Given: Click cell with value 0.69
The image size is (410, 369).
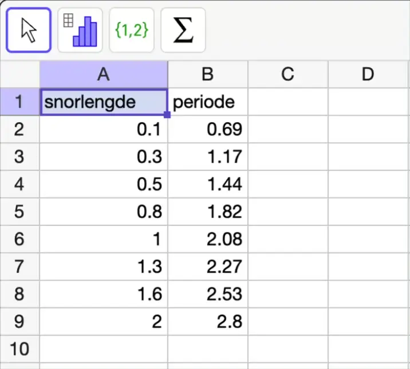Looking at the screenshot, I should pyautogui.click(x=208, y=129).
